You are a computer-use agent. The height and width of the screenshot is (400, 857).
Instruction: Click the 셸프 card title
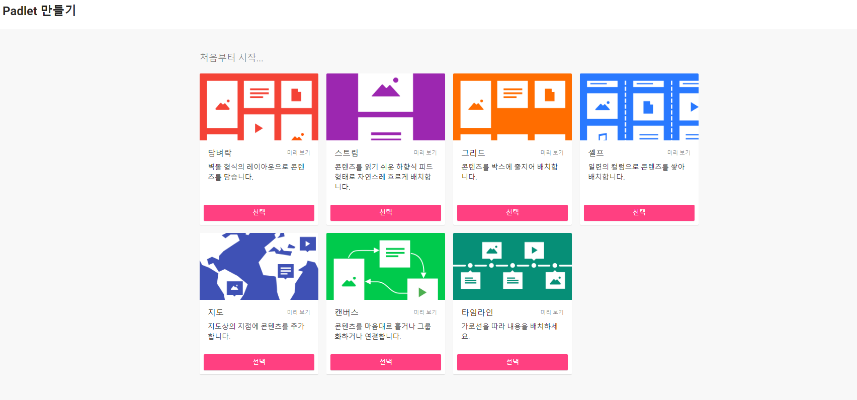click(x=596, y=152)
